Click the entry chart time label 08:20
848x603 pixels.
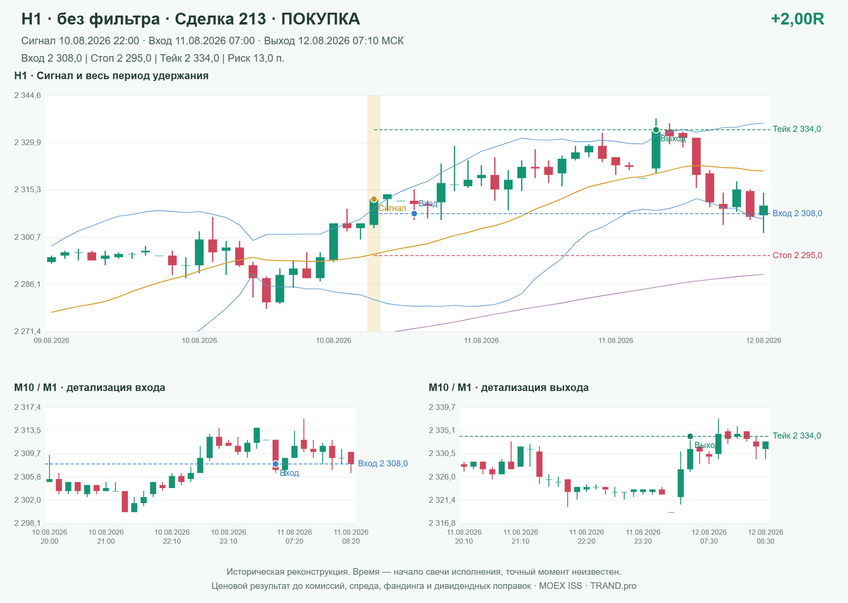[x=351, y=541]
